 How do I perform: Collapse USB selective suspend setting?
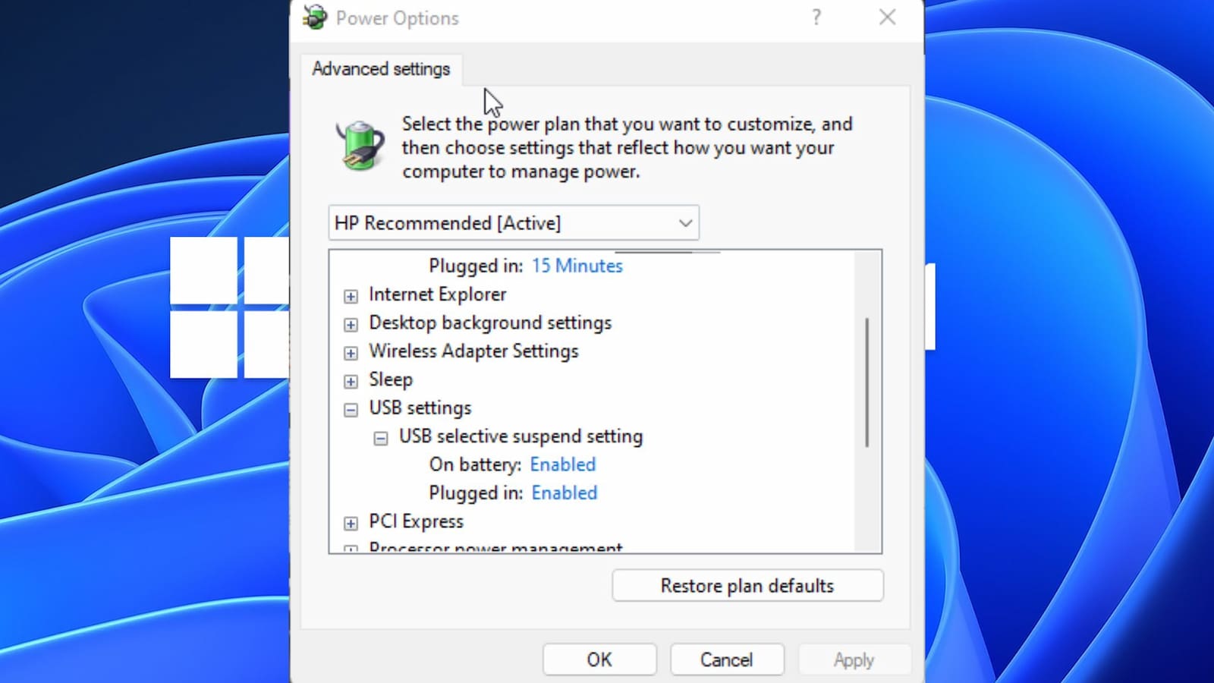[381, 438]
